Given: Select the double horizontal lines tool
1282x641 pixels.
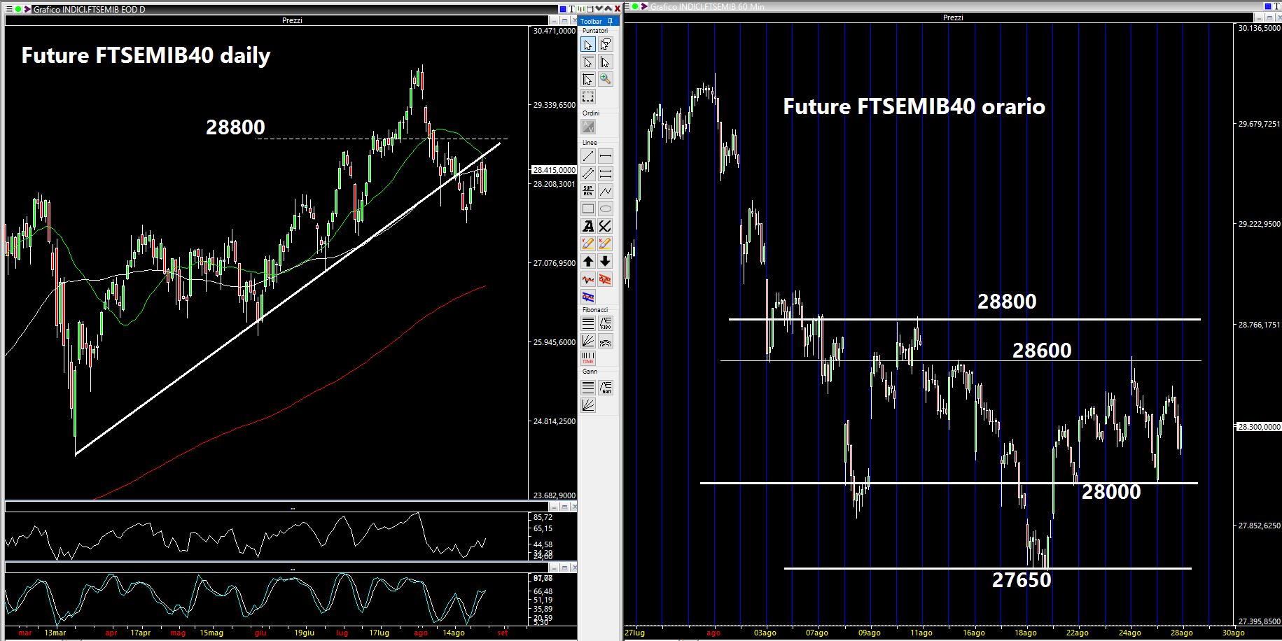Looking at the screenshot, I should [605, 174].
